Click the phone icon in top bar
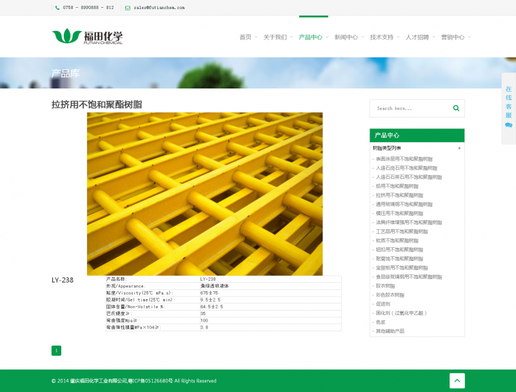 (x=57, y=8)
